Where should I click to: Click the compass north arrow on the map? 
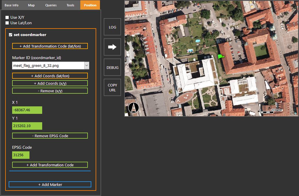[x=133, y=108]
